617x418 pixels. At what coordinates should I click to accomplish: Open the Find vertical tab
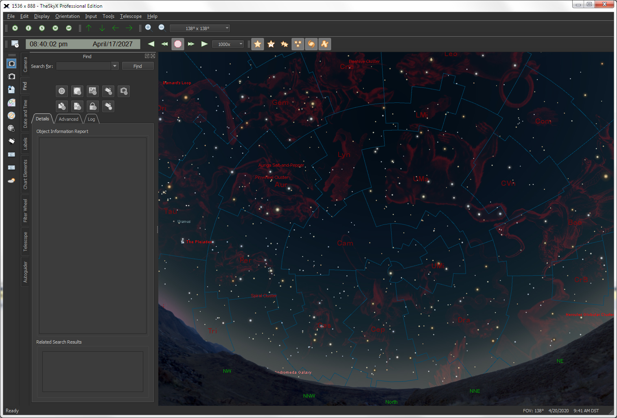click(x=25, y=86)
